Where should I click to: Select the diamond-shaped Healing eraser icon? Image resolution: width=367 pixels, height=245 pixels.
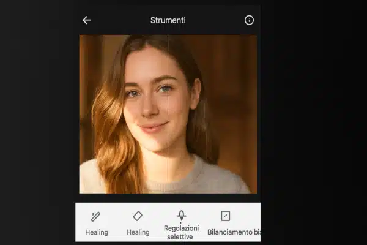138,216
